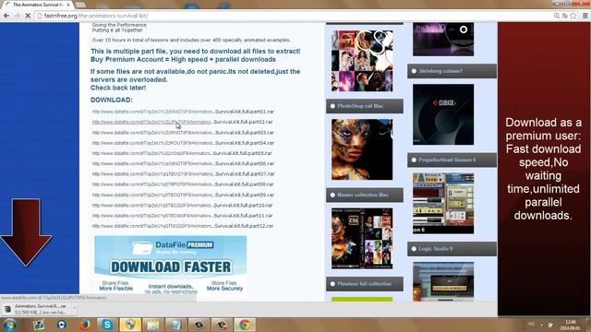This screenshot has height=332, width=591.
Task: Click the DataFile Premium Download Faster banner
Action: [x=170, y=265]
